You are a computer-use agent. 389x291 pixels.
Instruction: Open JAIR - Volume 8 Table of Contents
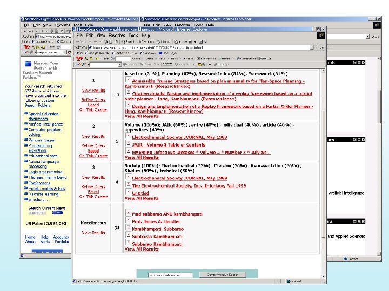point(169,145)
